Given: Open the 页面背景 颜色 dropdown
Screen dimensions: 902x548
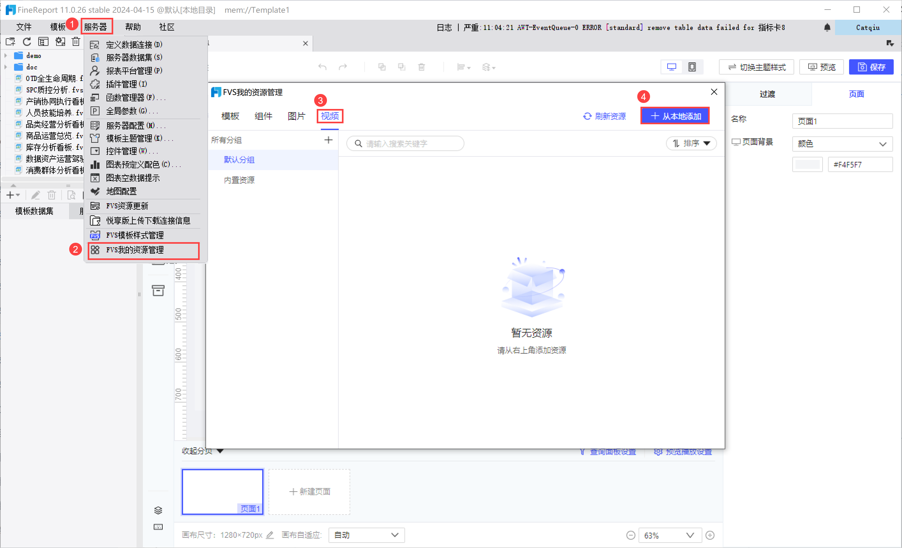Looking at the screenshot, I should [842, 144].
